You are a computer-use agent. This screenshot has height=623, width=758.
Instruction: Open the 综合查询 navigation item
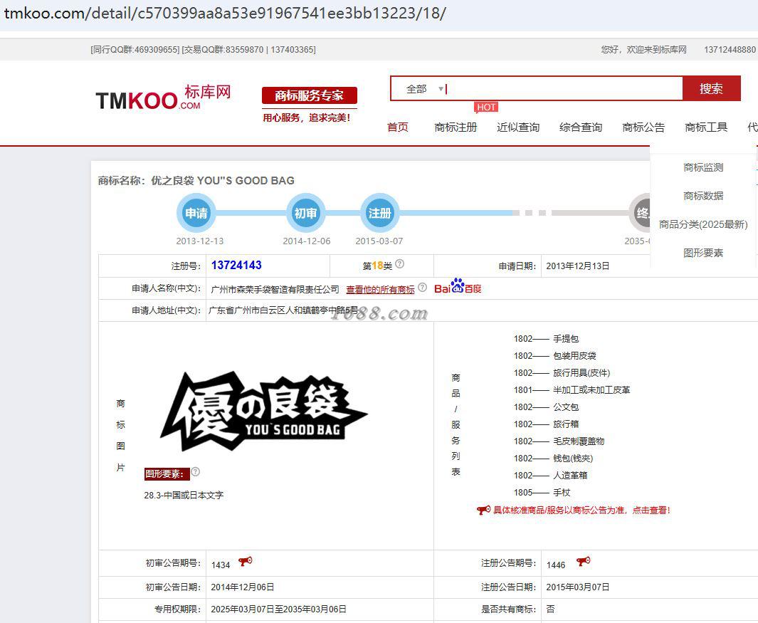(581, 127)
